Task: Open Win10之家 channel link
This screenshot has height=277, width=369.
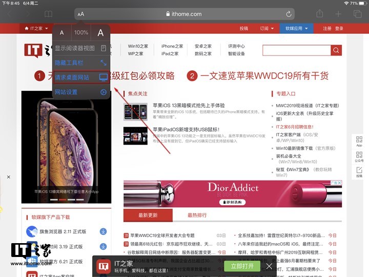Action: coord(138,46)
